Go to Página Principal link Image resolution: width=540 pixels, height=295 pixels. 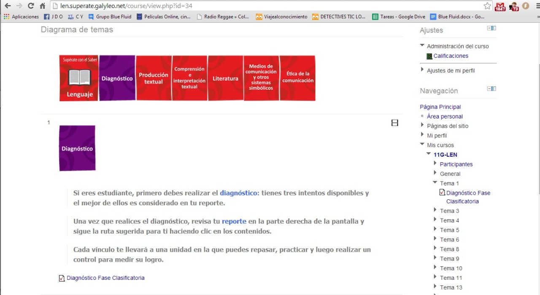coord(440,107)
